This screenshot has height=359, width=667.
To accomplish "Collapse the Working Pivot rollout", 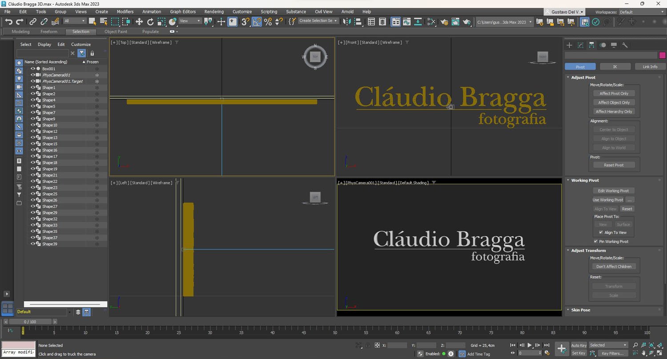I will click(x=585, y=180).
